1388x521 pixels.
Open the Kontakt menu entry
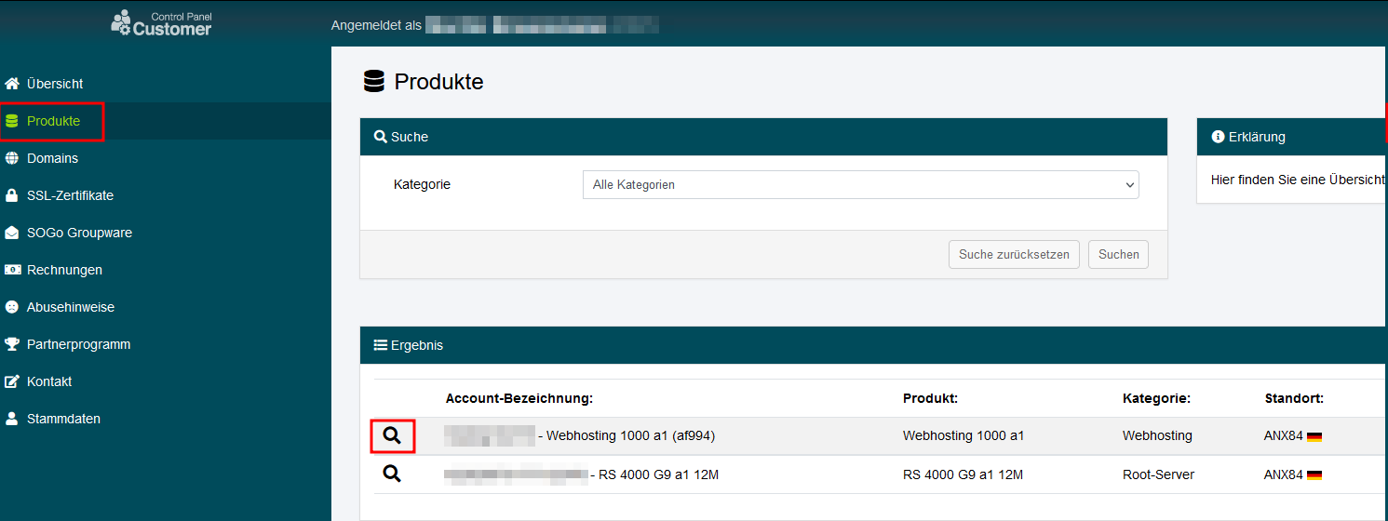(49, 381)
